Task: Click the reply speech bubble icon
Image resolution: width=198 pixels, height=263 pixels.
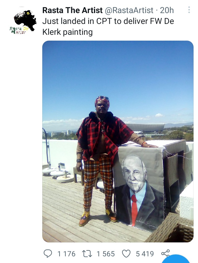Action: click(48, 254)
